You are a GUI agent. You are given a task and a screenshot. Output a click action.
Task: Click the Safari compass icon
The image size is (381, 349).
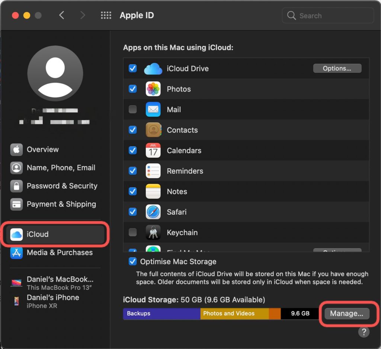click(153, 212)
